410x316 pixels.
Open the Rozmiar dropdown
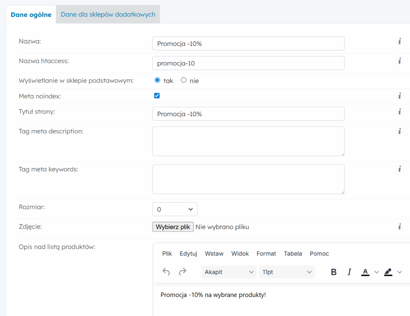coord(175,209)
